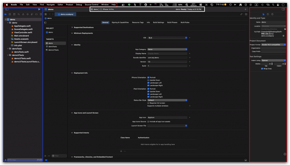Open the Editor menu in menu bar
This screenshot has height=165, width=290.
[60, 5]
